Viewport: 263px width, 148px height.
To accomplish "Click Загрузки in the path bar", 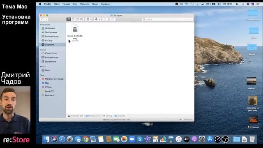I will tap(121, 116).
